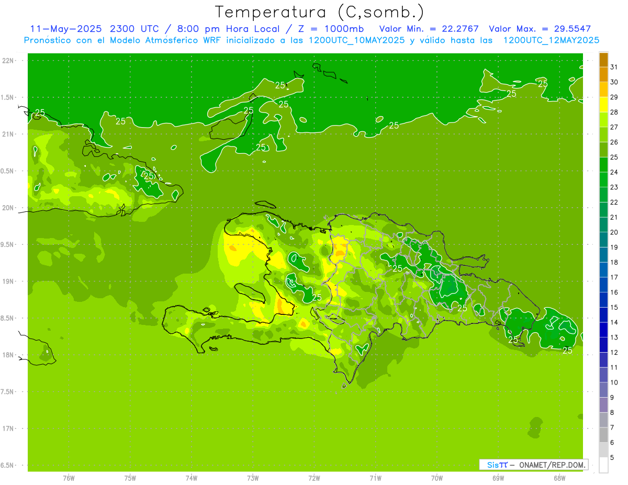The image size is (628, 485).
Task: Select the longitude label '75W'
Action: pyautogui.click(x=130, y=478)
